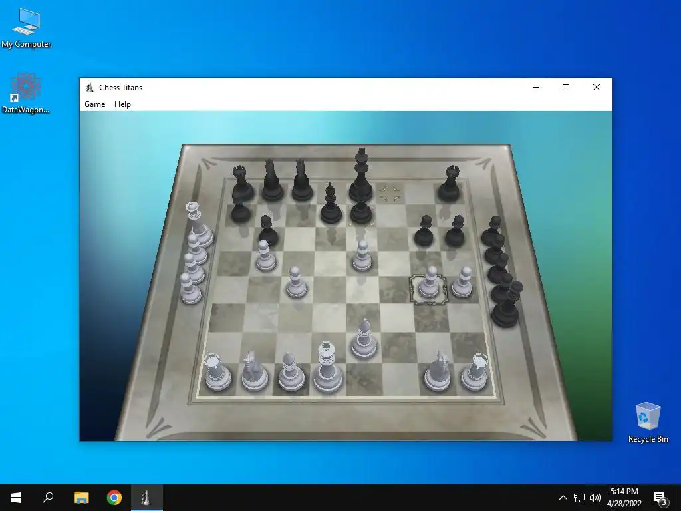Open the volume control tray icon
The image size is (681, 511).
point(595,498)
